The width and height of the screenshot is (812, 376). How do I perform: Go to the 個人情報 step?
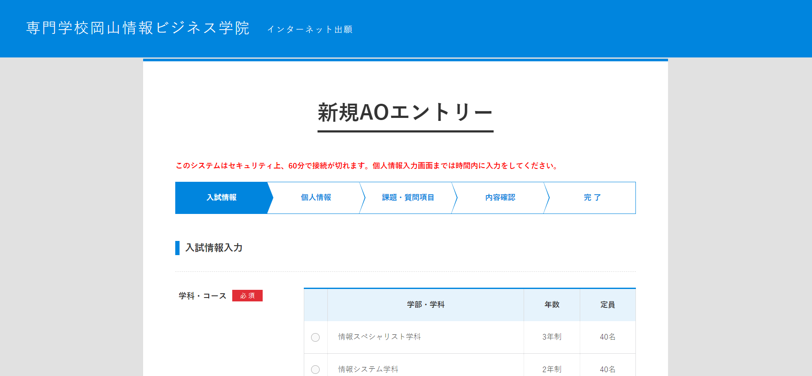(316, 198)
